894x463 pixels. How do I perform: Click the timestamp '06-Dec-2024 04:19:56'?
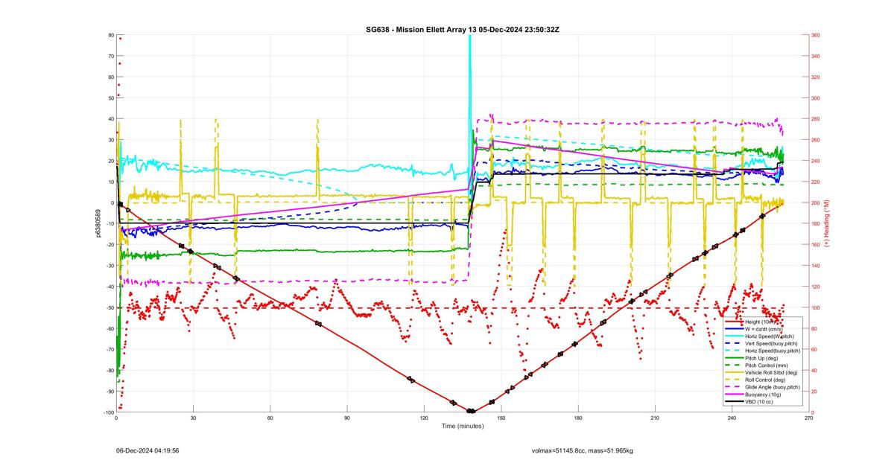tap(148, 451)
